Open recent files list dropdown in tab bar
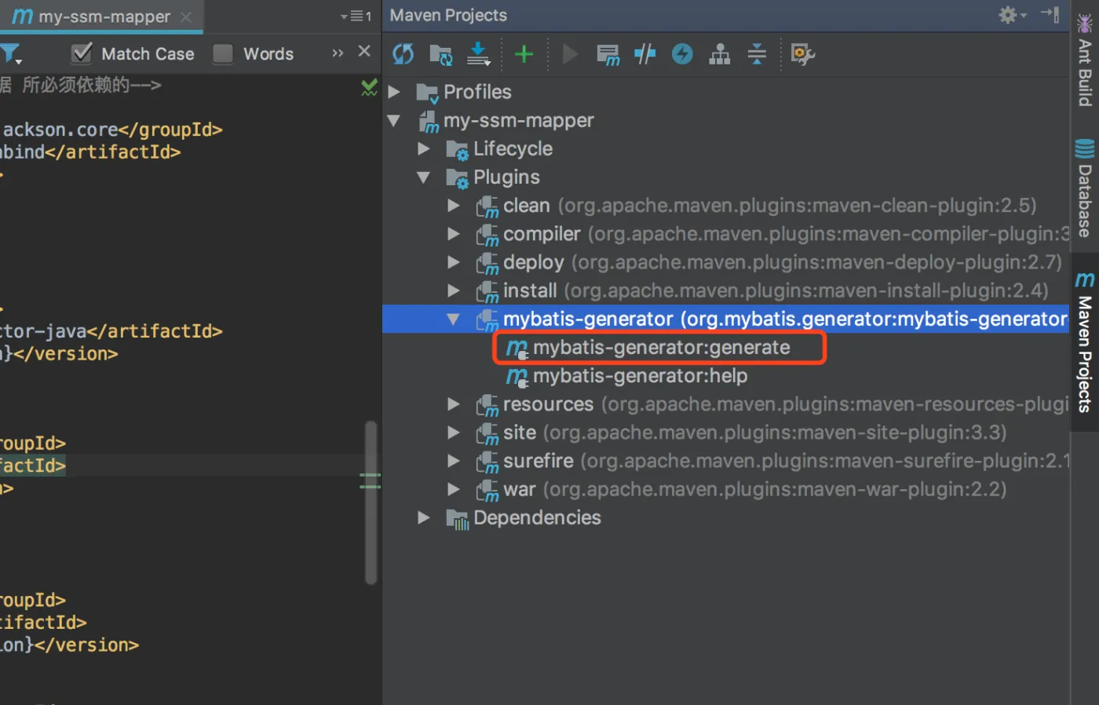The image size is (1099, 705). tap(356, 16)
